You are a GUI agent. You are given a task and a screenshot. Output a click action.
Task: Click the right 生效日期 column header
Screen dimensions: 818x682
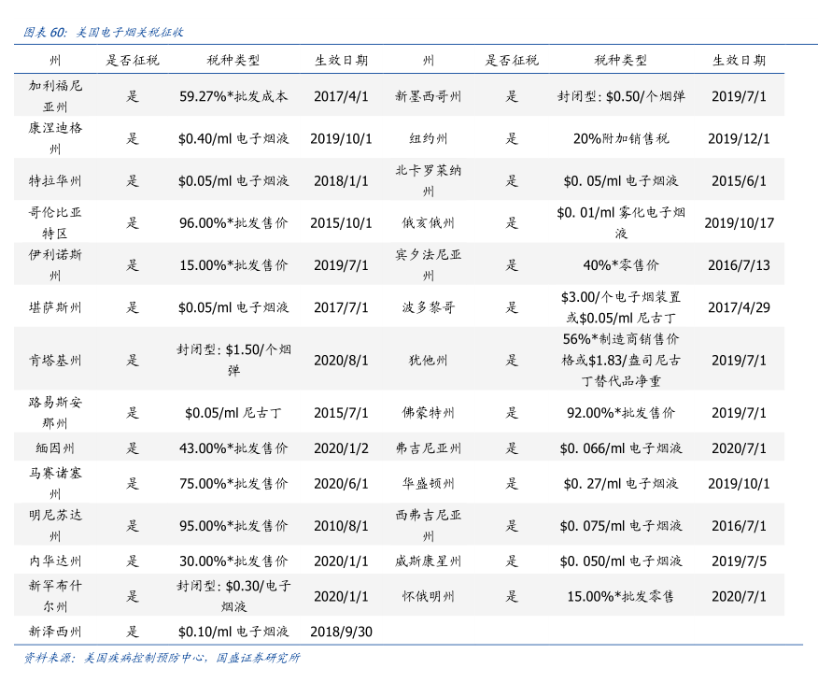tap(739, 61)
